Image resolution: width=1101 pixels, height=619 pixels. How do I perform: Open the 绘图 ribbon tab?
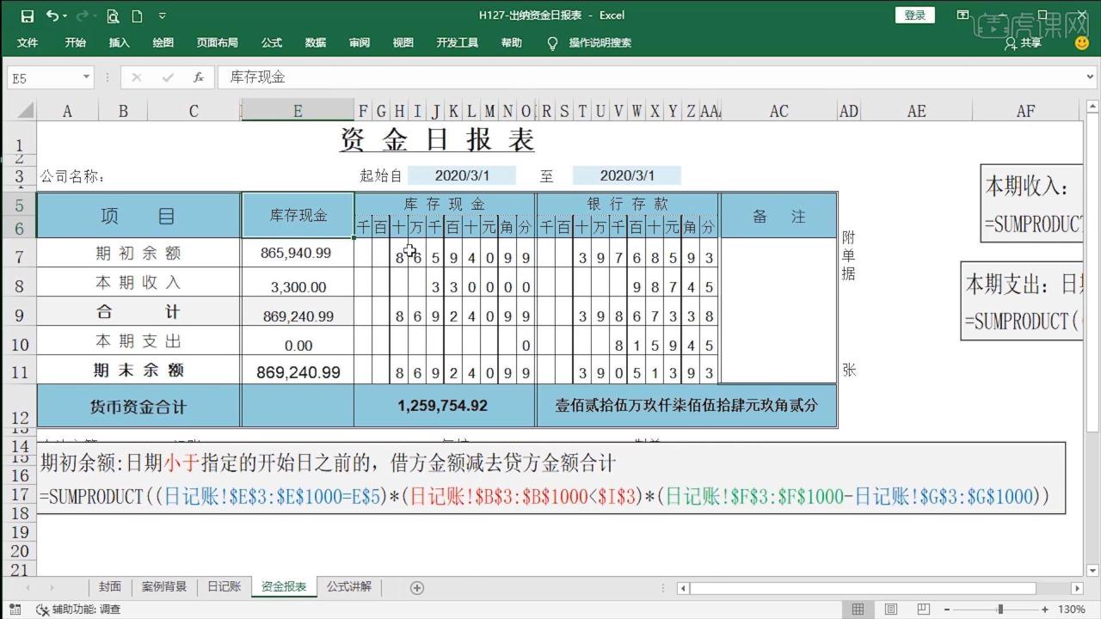click(163, 42)
